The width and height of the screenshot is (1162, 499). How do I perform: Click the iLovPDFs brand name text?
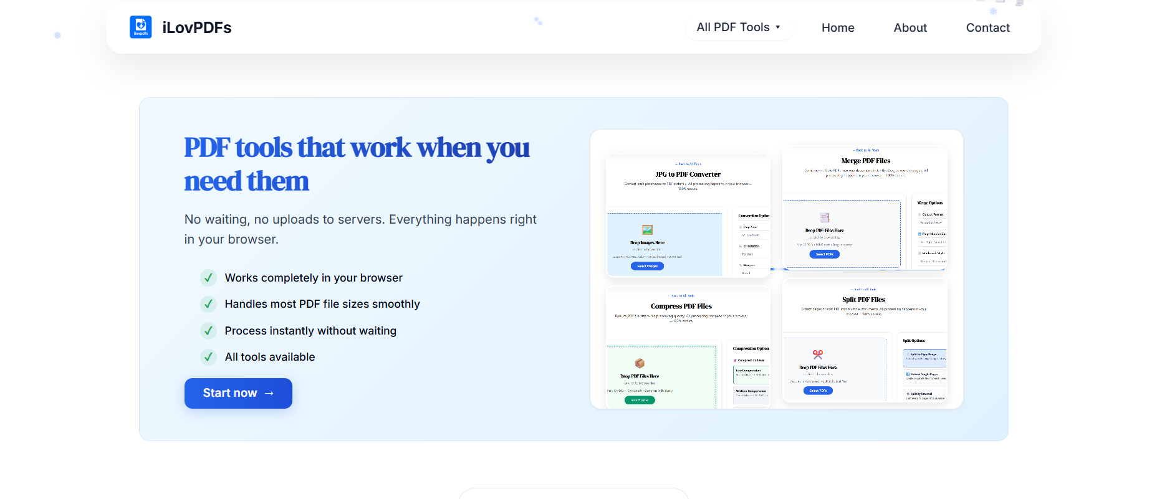point(197,28)
